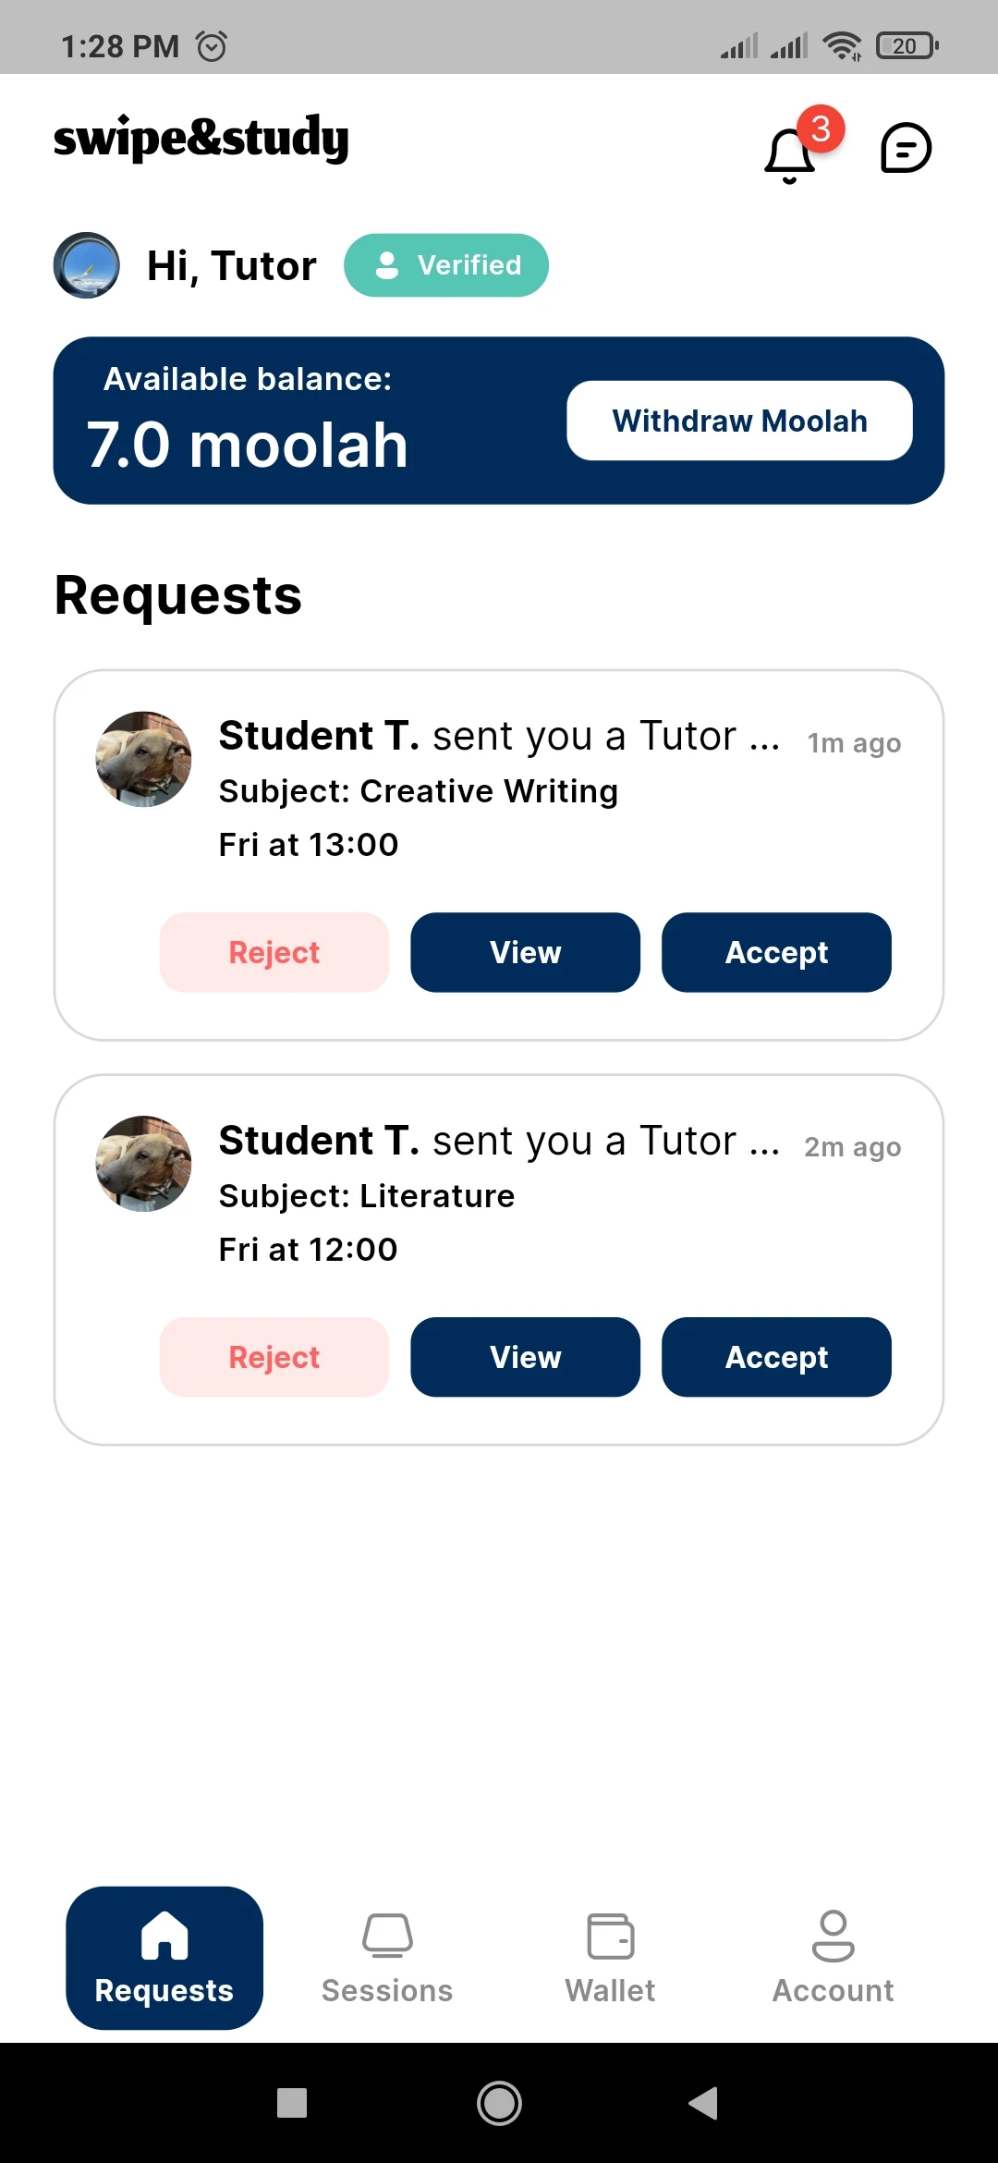
Task: Reject the Creative Writing request
Action: 274,952
